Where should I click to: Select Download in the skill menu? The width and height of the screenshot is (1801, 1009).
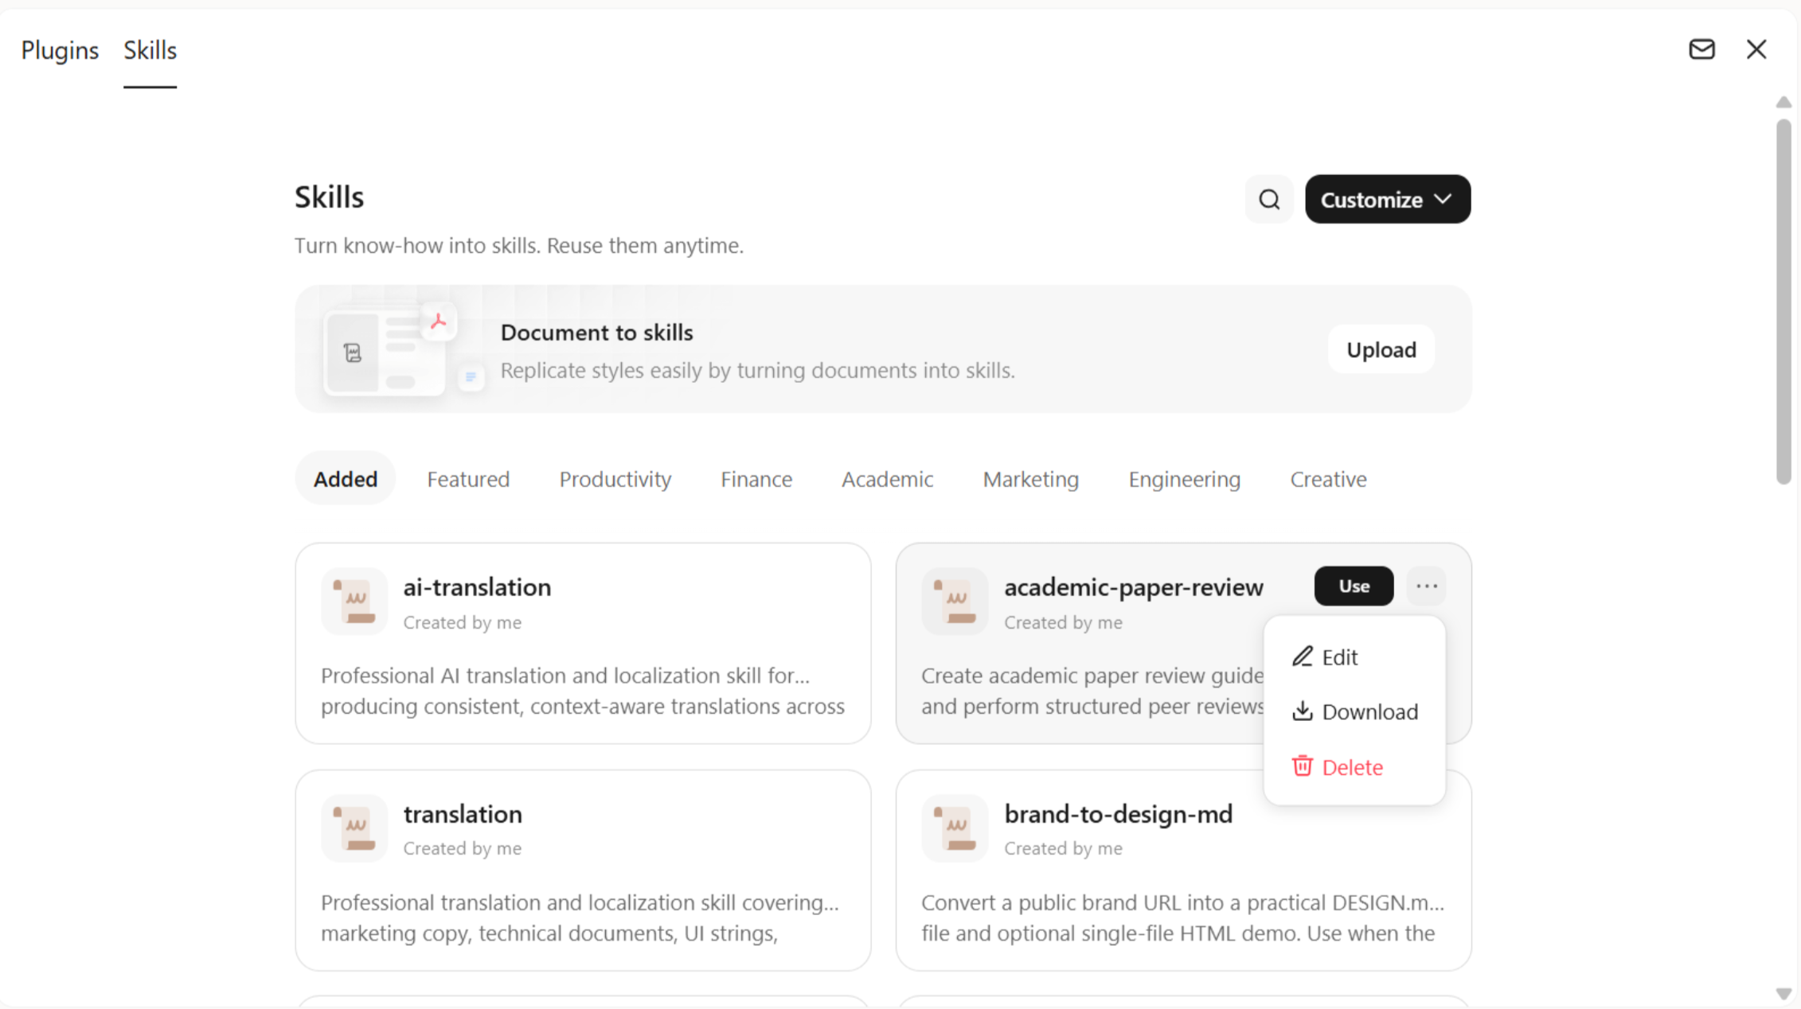point(1354,711)
